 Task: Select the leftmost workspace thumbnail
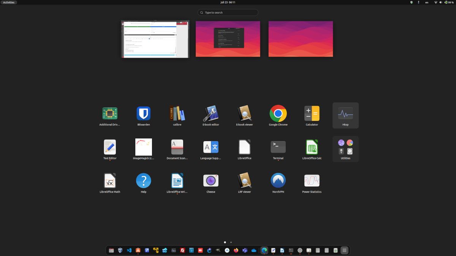[x=155, y=38]
